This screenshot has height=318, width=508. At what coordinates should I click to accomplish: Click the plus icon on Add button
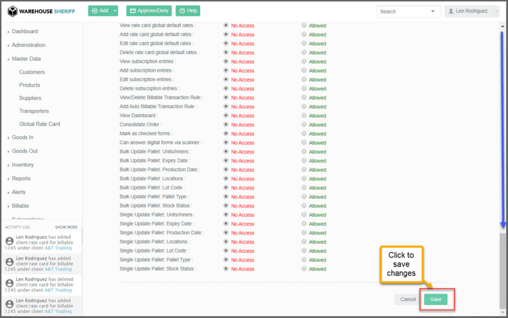pos(94,10)
